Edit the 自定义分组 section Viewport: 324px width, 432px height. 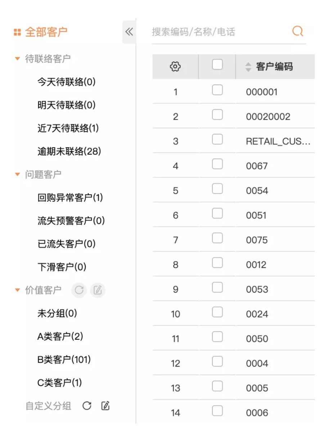point(105,406)
